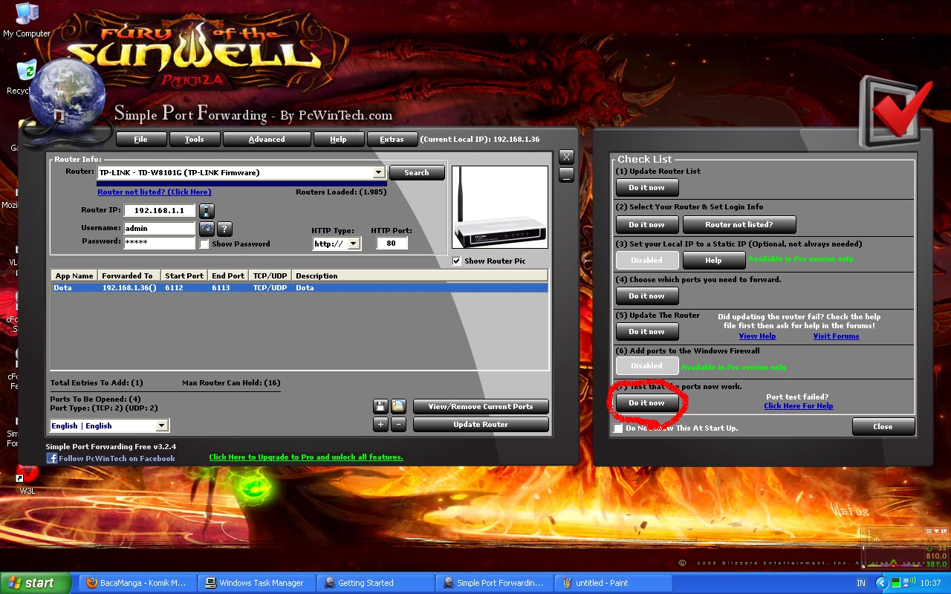Click the plus add entry button
The width and height of the screenshot is (951, 594).
tap(380, 424)
